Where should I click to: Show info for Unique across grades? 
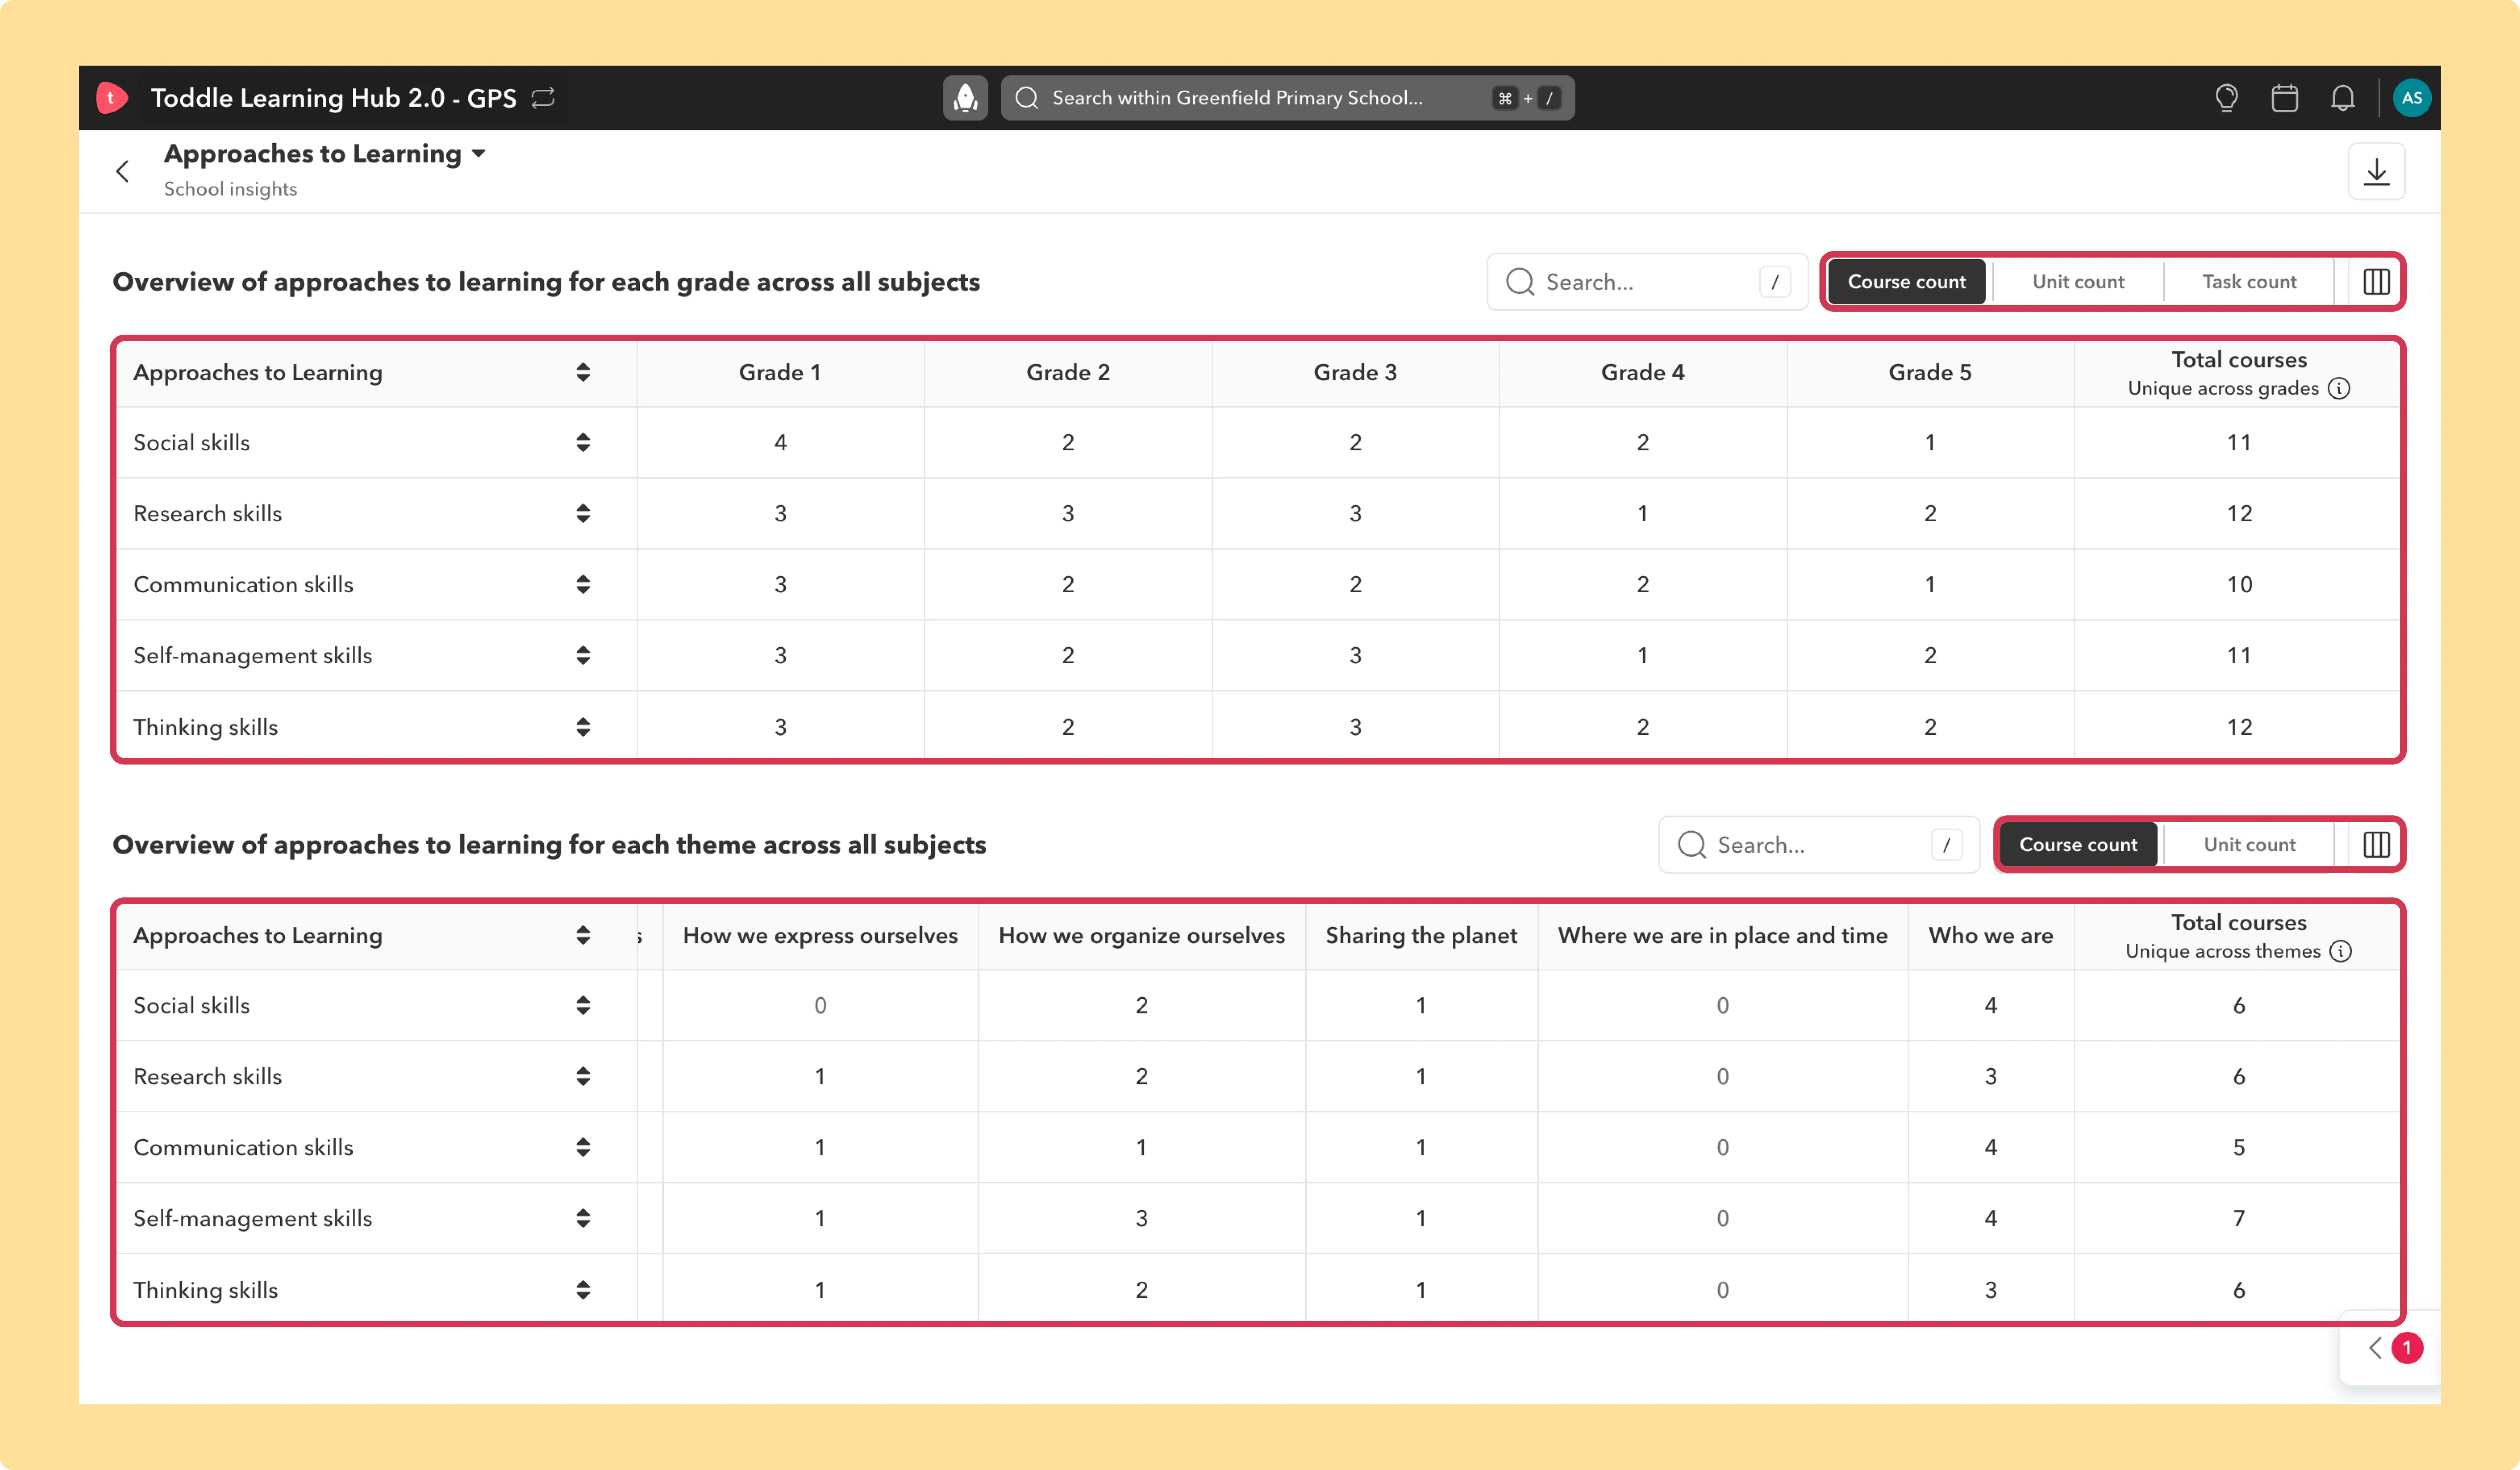coord(2339,388)
